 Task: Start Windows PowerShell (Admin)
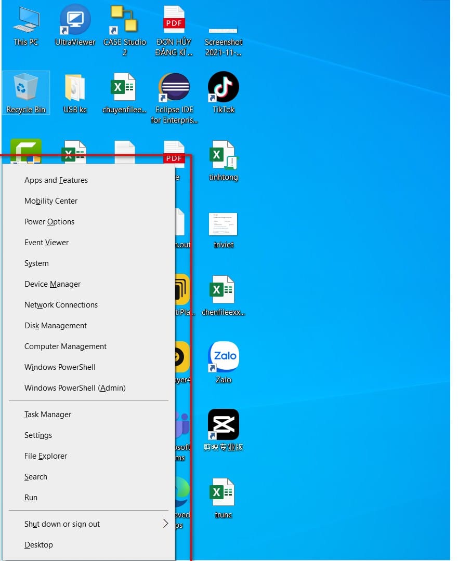(88, 388)
